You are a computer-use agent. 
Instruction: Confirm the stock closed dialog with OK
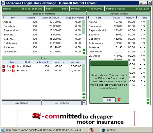click(x=109, y=100)
